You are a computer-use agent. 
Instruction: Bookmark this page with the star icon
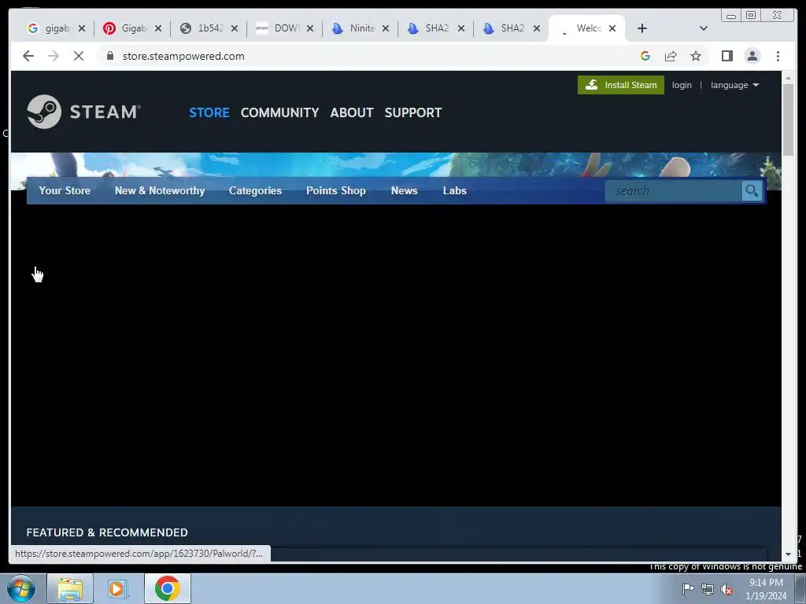tap(696, 56)
